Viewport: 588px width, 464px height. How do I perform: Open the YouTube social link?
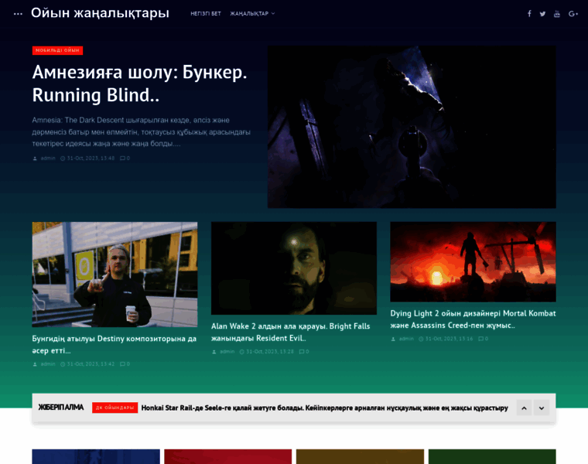point(557,14)
